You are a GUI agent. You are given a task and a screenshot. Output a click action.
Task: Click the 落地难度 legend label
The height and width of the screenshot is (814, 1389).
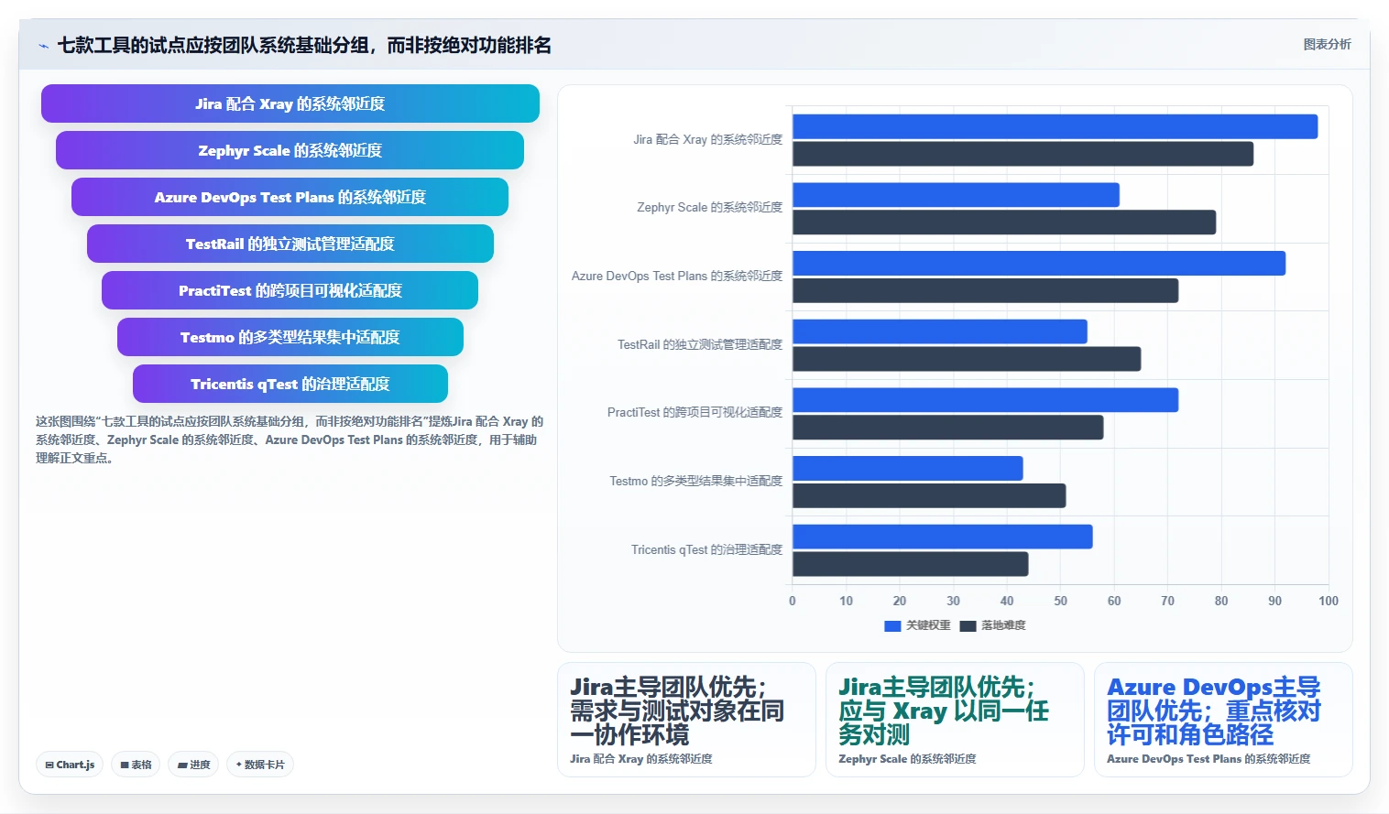tap(1003, 625)
